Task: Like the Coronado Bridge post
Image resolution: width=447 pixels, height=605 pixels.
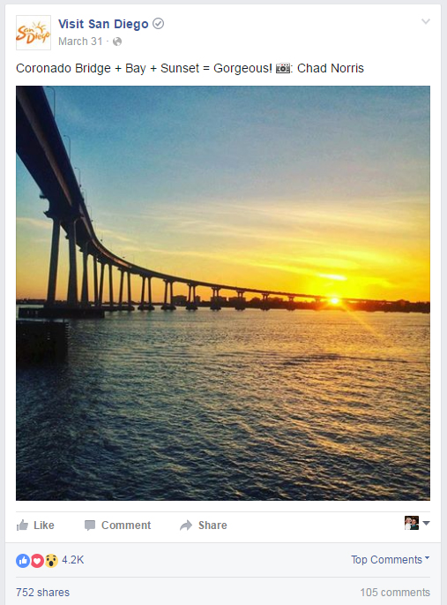Action: tap(35, 526)
